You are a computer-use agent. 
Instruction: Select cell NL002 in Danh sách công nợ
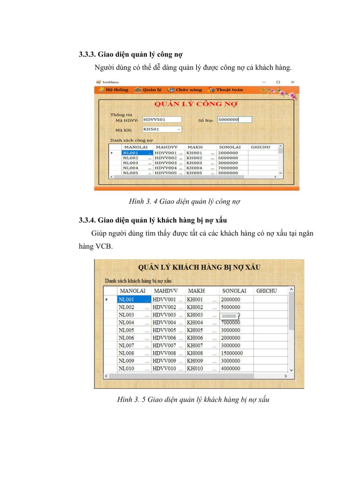click(x=137, y=158)
